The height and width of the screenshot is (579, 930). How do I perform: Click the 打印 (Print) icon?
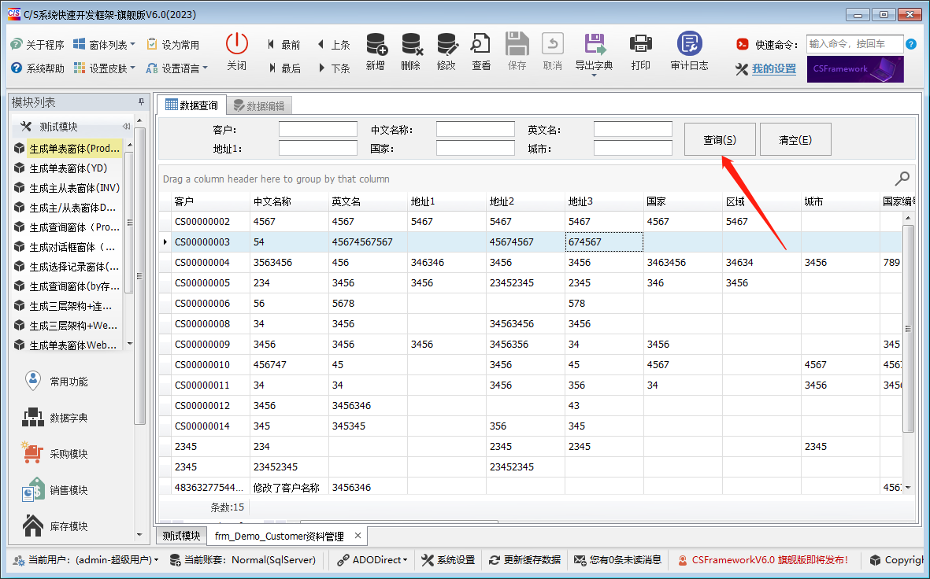640,44
